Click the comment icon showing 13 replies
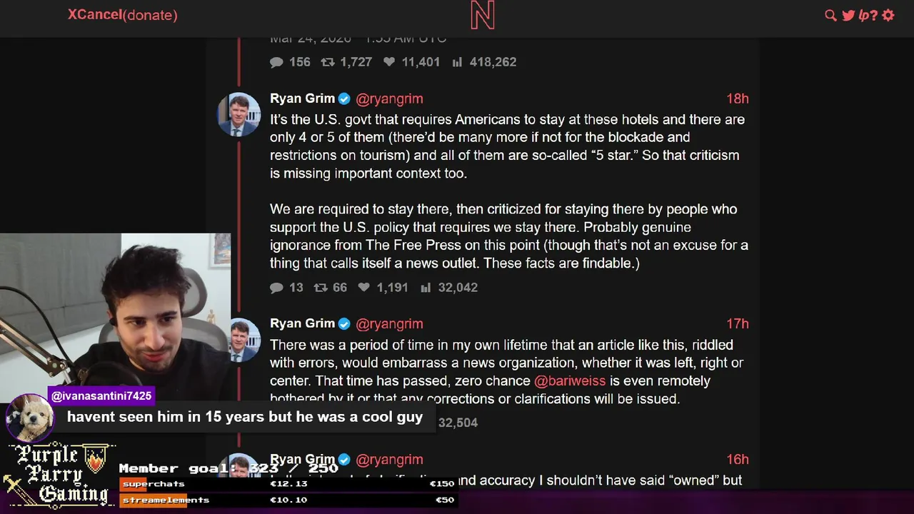This screenshot has width=914, height=514. [x=276, y=288]
